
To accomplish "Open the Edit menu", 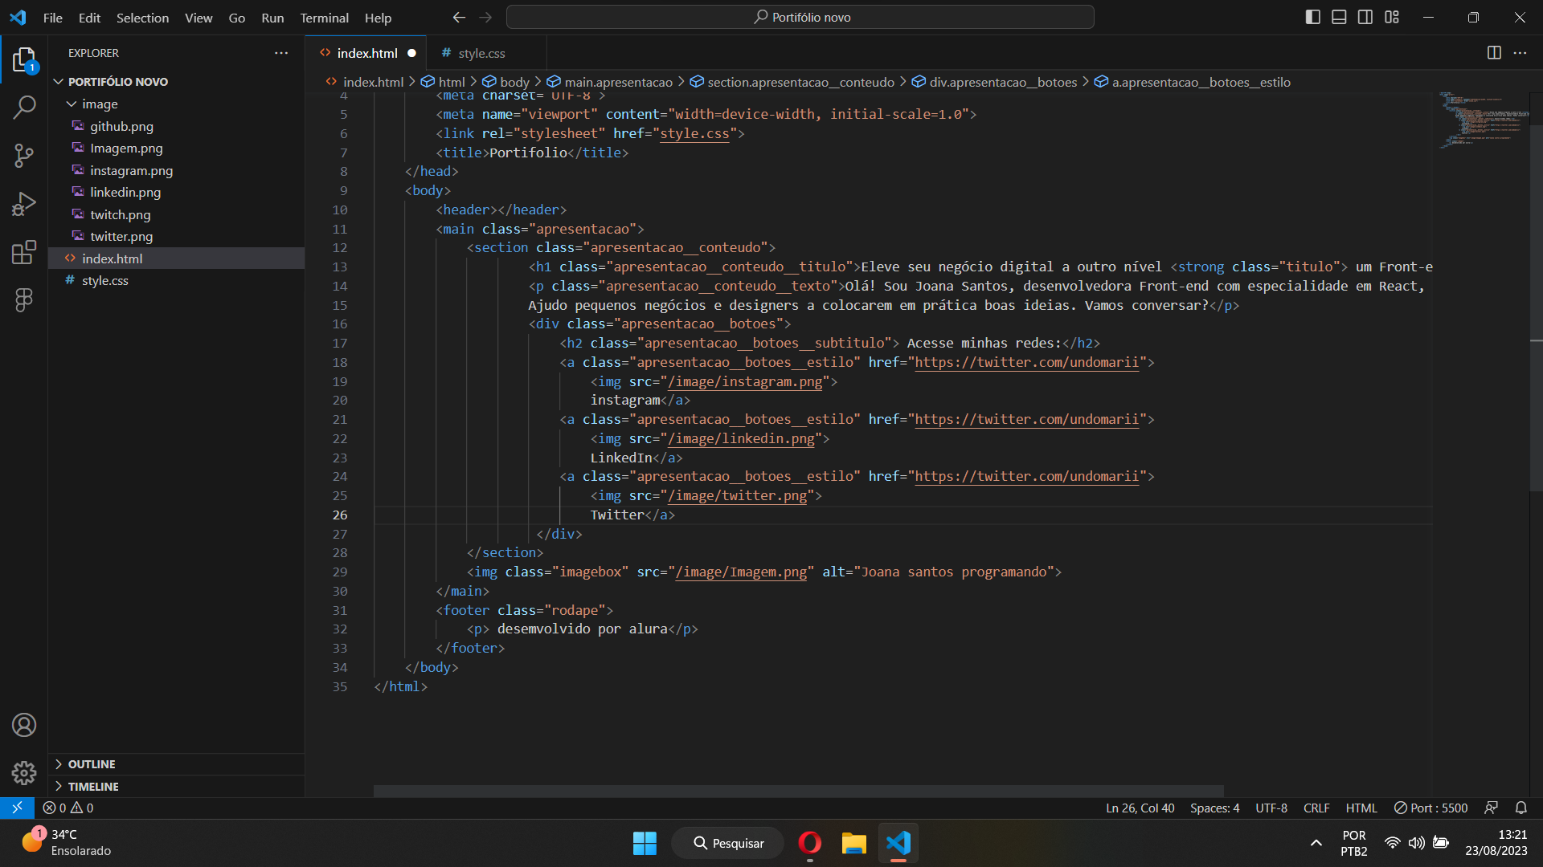I will [89, 18].
